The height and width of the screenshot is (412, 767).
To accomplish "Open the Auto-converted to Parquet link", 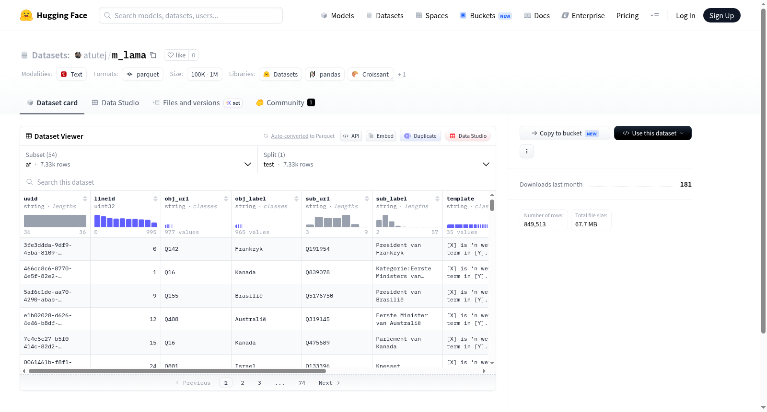I will 302,136.
